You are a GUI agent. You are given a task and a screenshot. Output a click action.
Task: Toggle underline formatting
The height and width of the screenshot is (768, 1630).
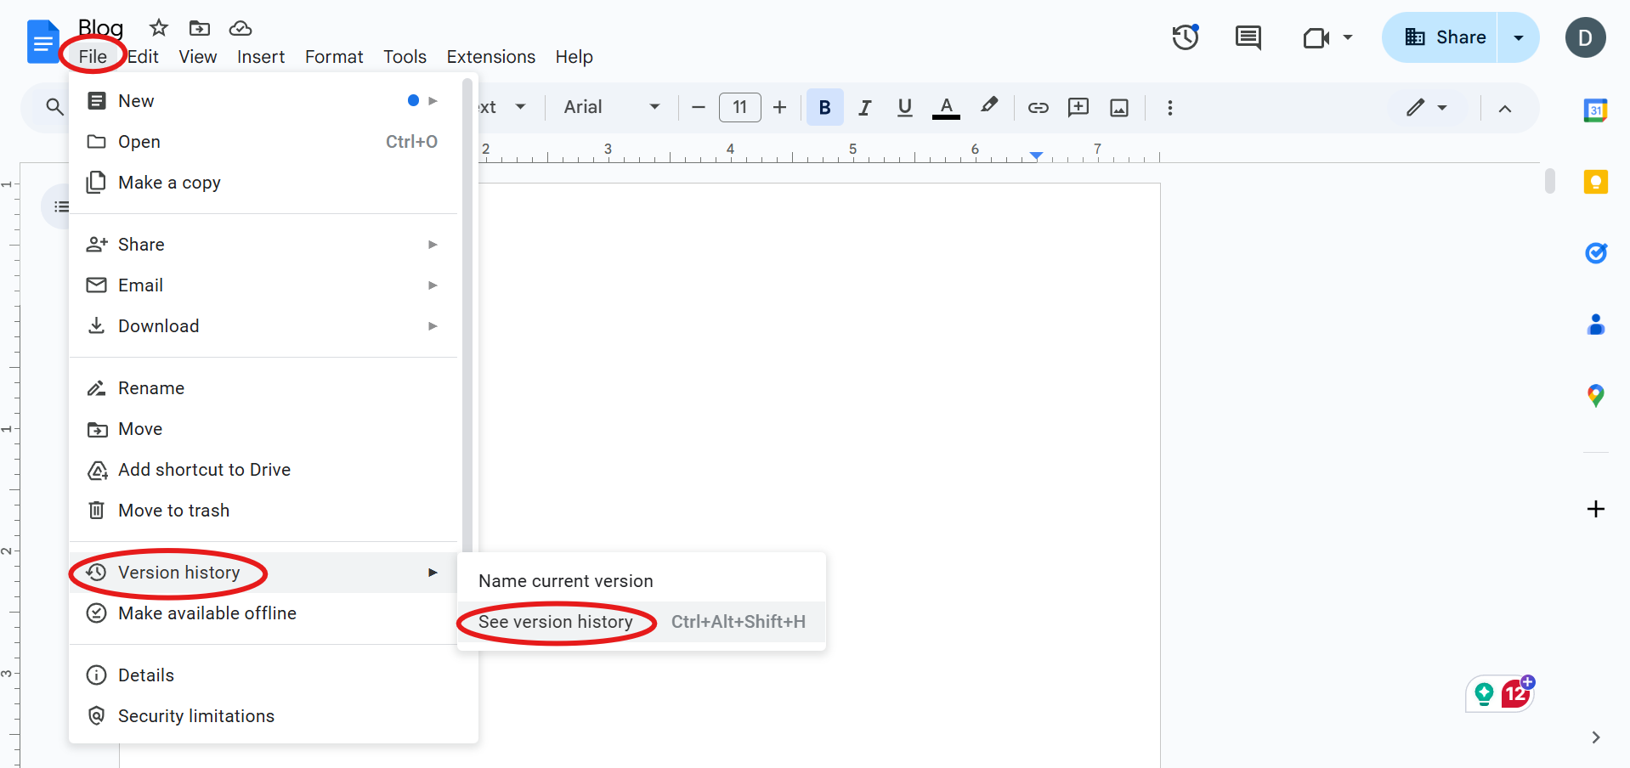coord(903,107)
